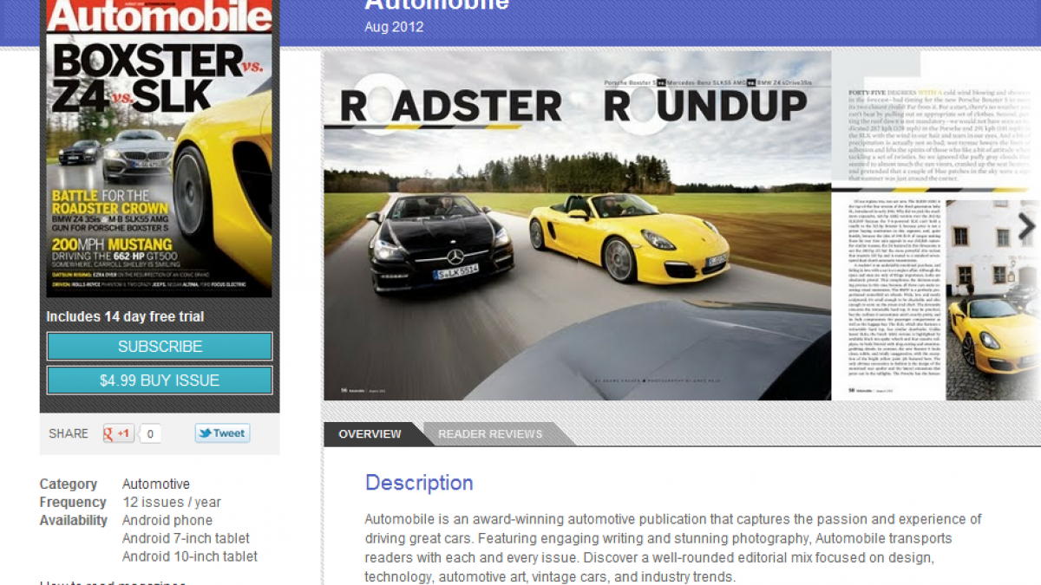Click the Google +1 share icon

pos(118,433)
